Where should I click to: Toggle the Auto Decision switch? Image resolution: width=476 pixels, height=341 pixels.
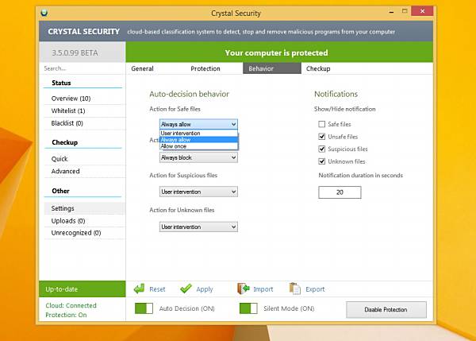pos(144,308)
